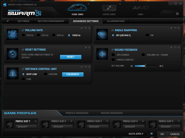Select 500 Hz polling rate
This screenshot has width=185, height=138.
pos(54,35)
